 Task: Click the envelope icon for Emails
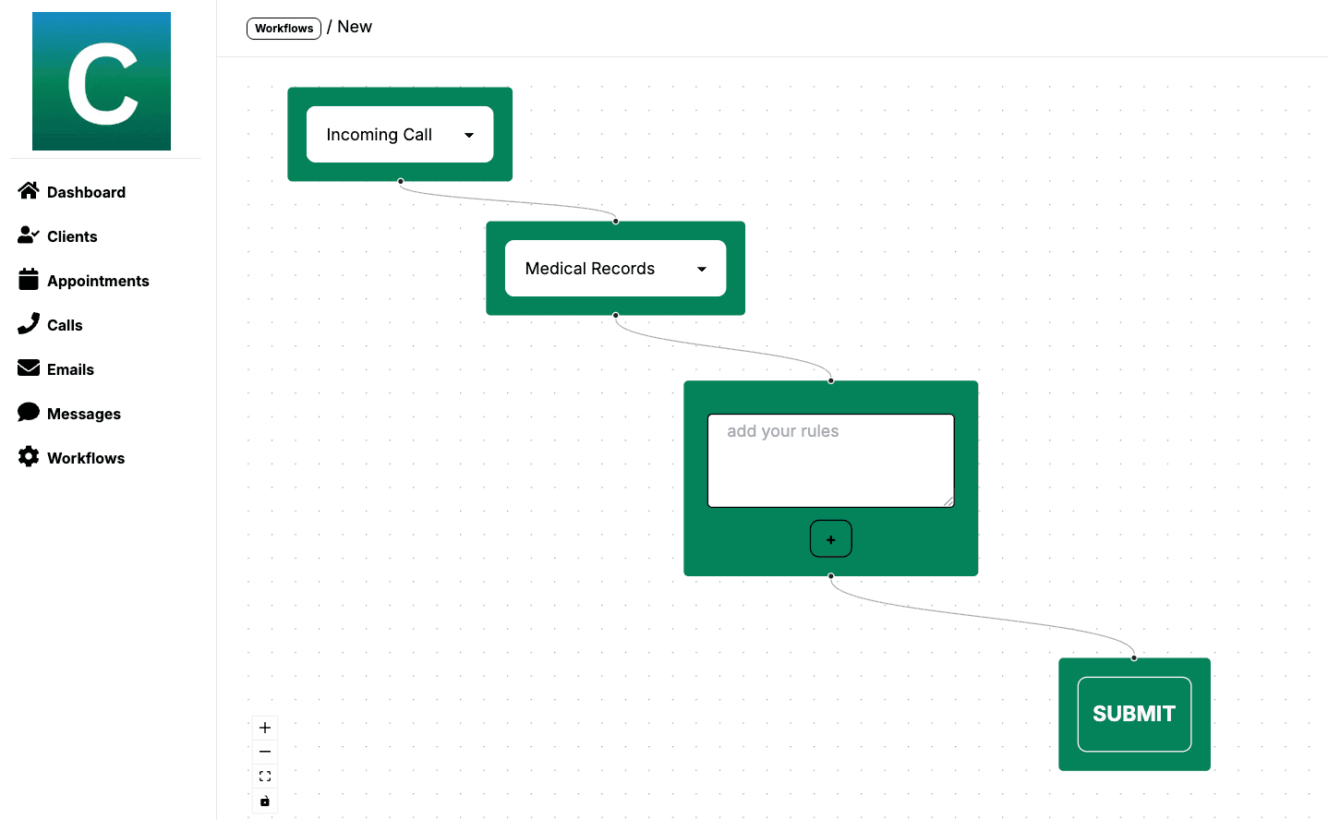29,368
